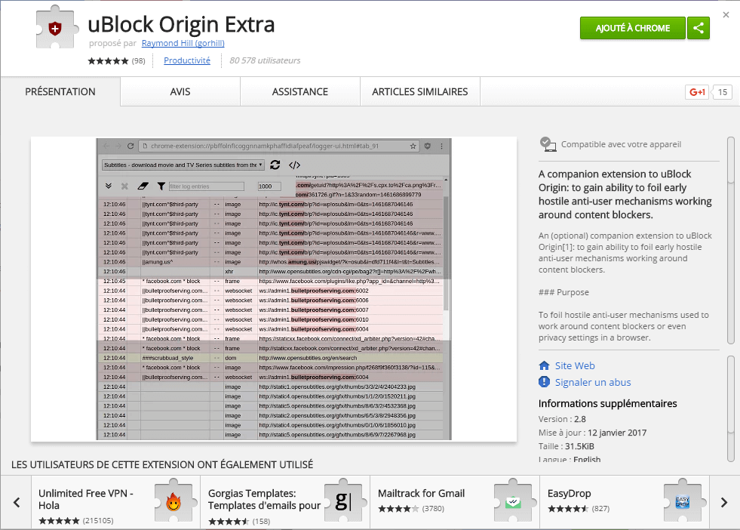Click the Mailtrack star rating (3780)
Image resolution: width=740 pixels, height=530 pixels.
pos(411,509)
